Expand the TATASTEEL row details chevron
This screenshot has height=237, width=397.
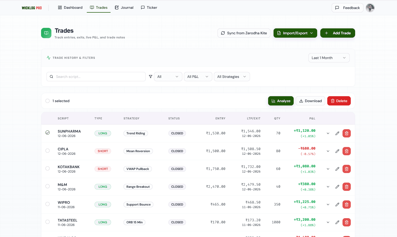[x=328, y=222]
